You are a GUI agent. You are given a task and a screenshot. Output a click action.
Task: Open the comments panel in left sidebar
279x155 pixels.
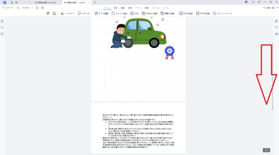click(2, 34)
